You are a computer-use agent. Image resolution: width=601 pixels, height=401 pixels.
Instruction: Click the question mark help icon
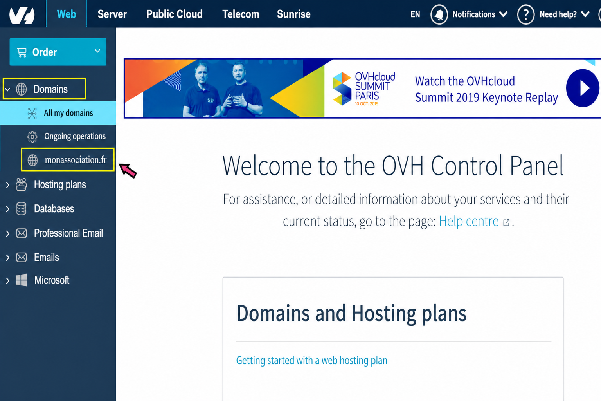tap(525, 14)
